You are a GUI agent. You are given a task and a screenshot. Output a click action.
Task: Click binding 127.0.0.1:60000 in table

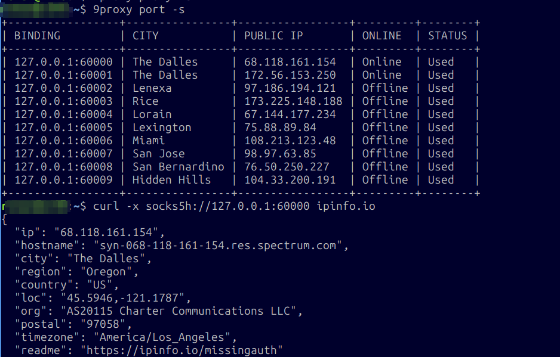coord(63,62)
